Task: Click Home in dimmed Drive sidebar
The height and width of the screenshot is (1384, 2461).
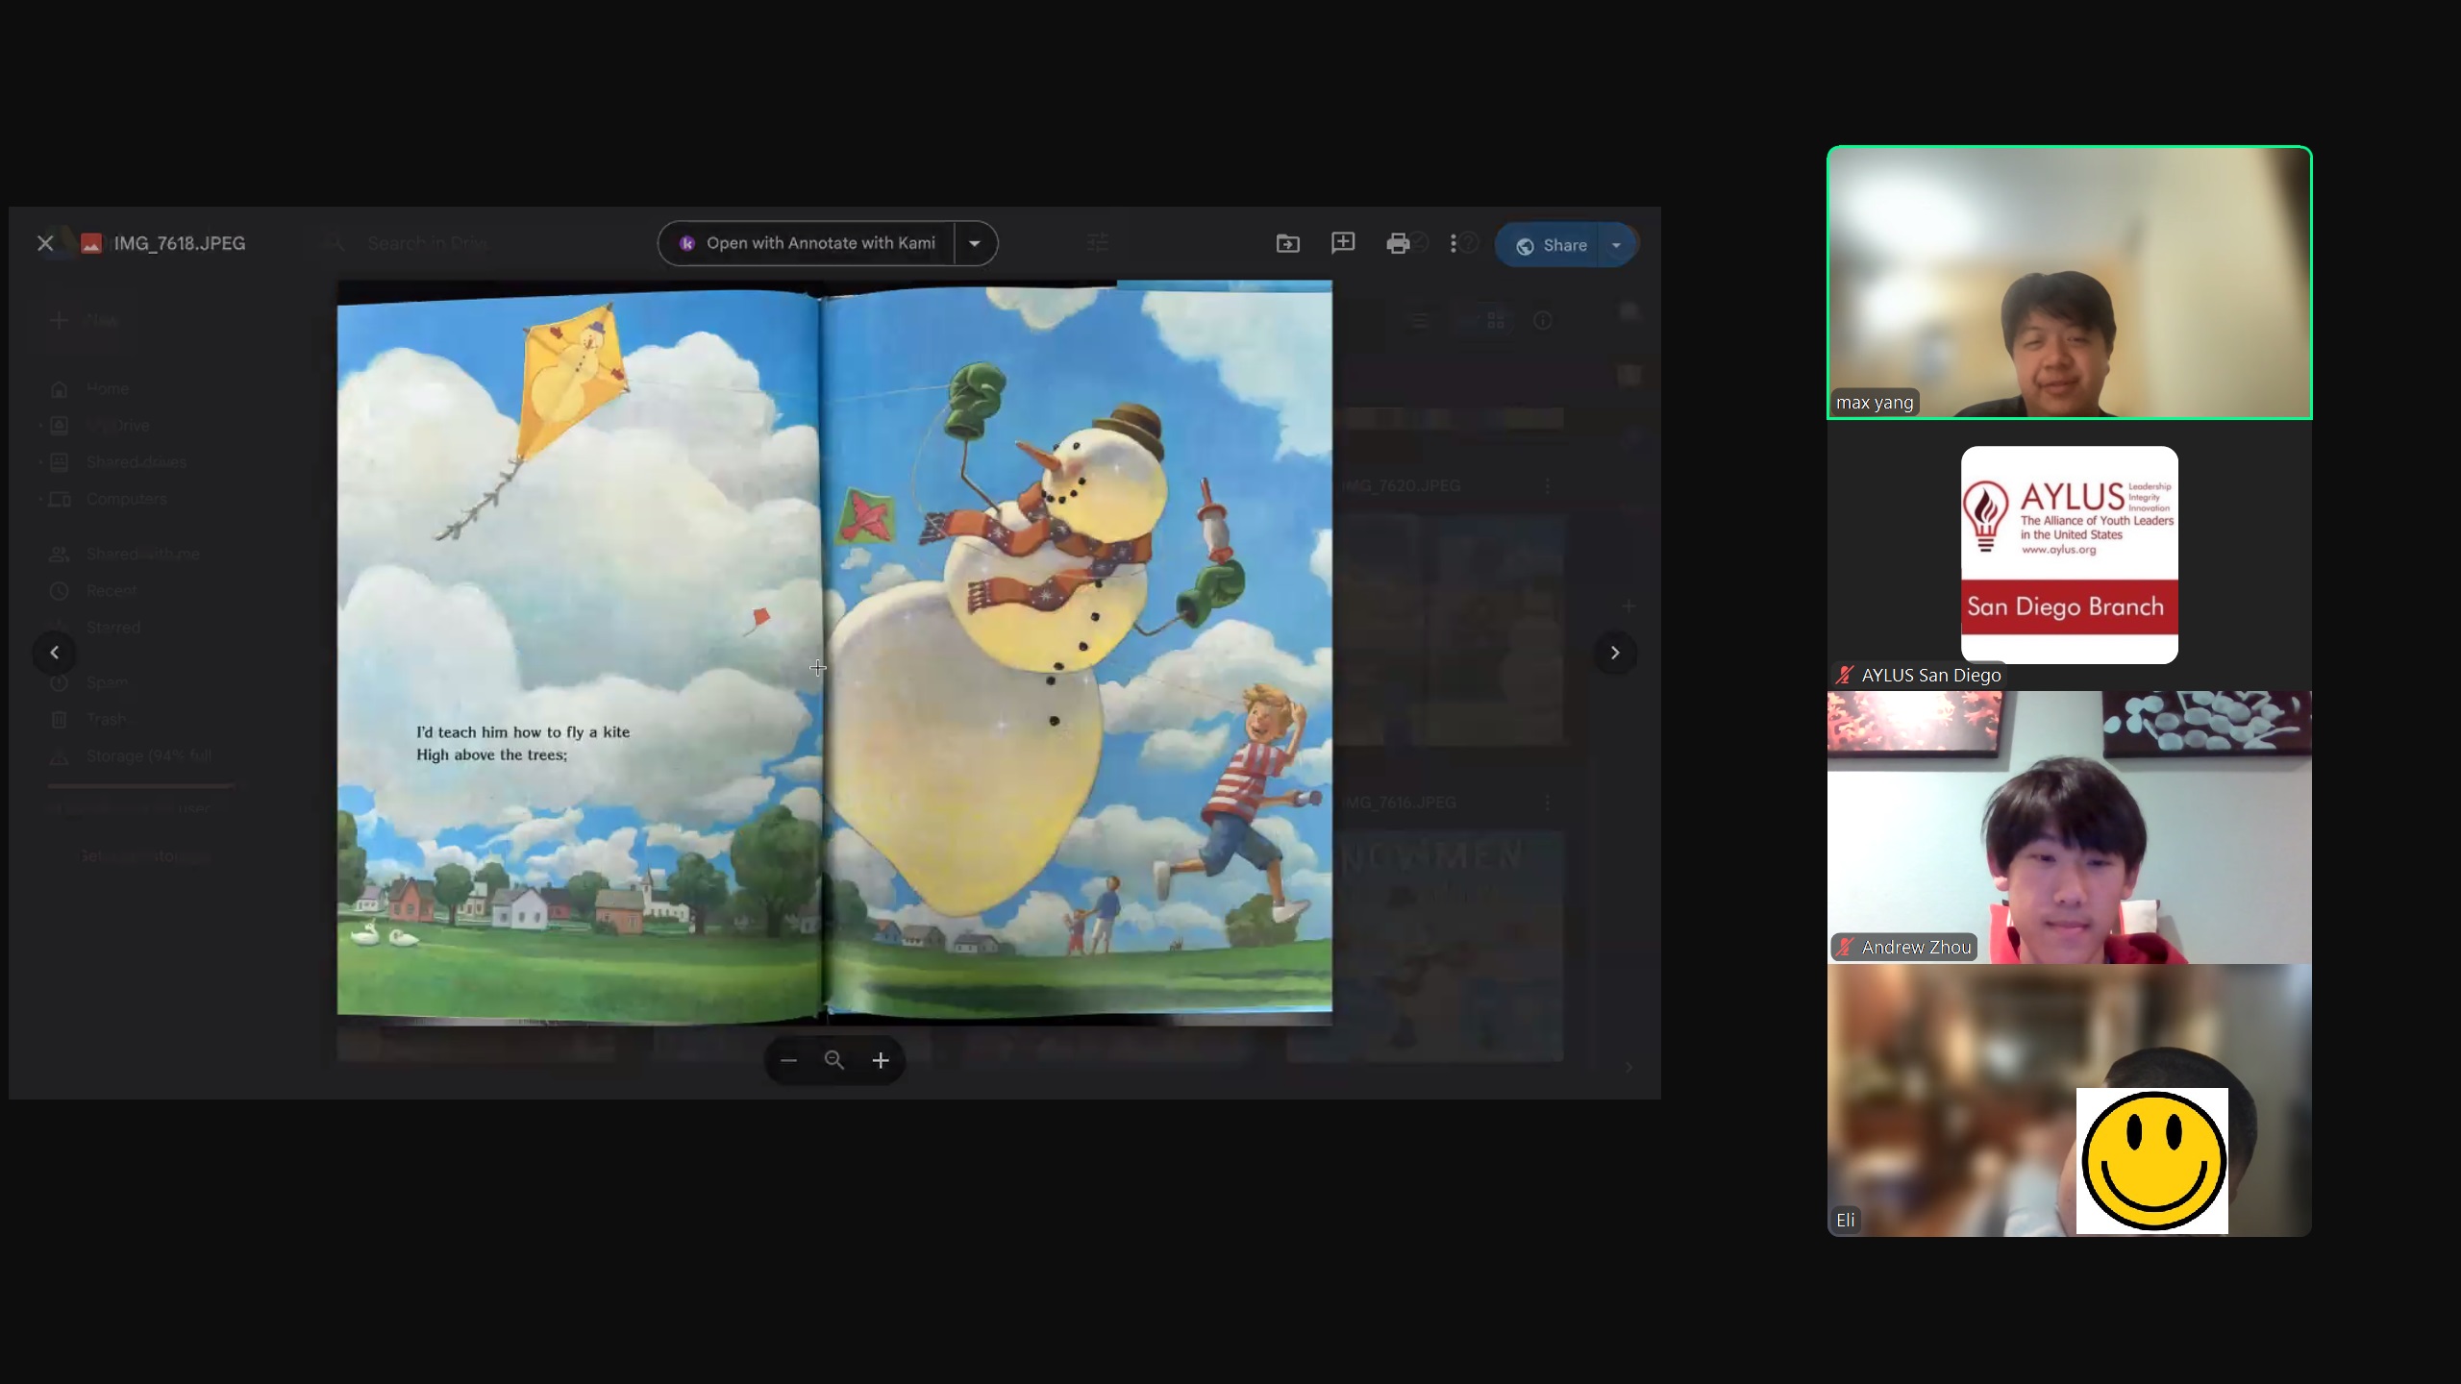Action: point(107,388)
